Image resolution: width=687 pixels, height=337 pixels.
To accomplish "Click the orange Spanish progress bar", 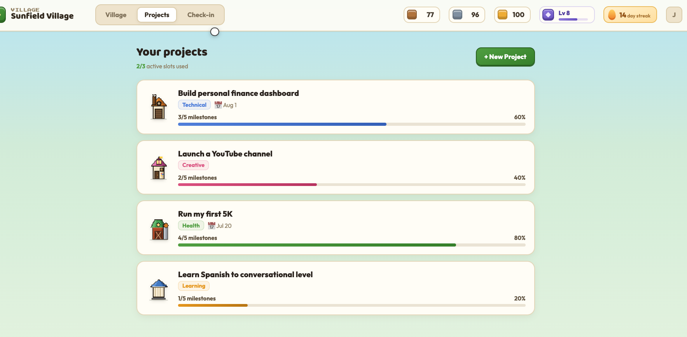I will click(351, 305).
